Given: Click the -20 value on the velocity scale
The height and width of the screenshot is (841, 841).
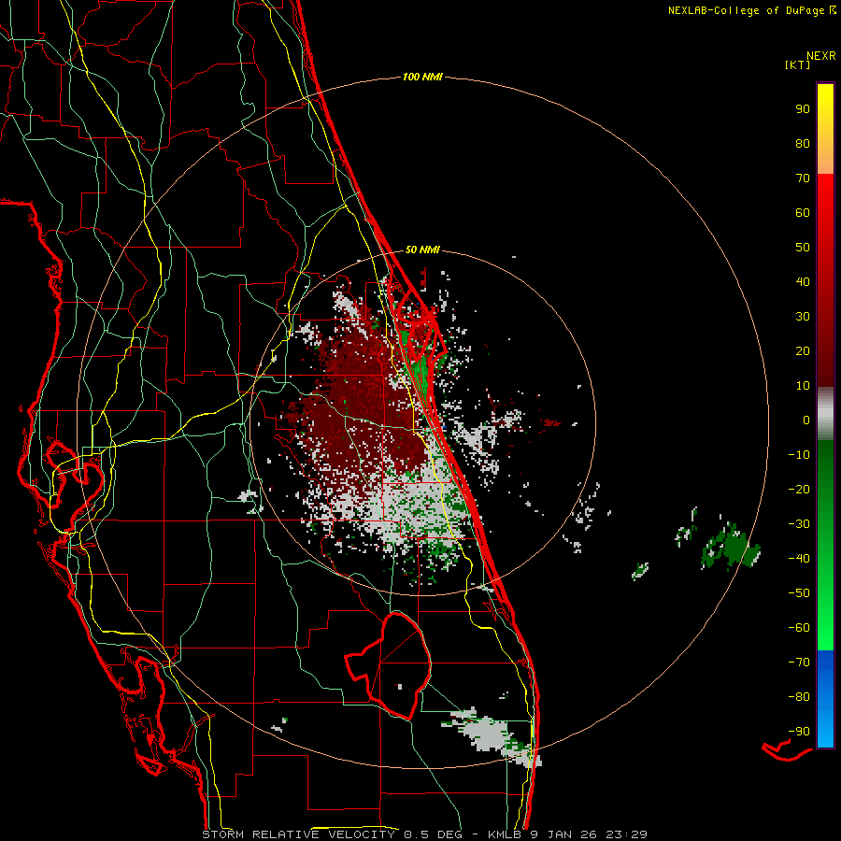Looking at the screenshot, I should (799, 489).
